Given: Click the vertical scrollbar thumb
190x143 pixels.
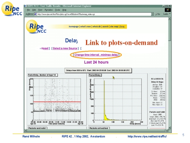Looking at the screenshot, I should click(x=169, y=31).
